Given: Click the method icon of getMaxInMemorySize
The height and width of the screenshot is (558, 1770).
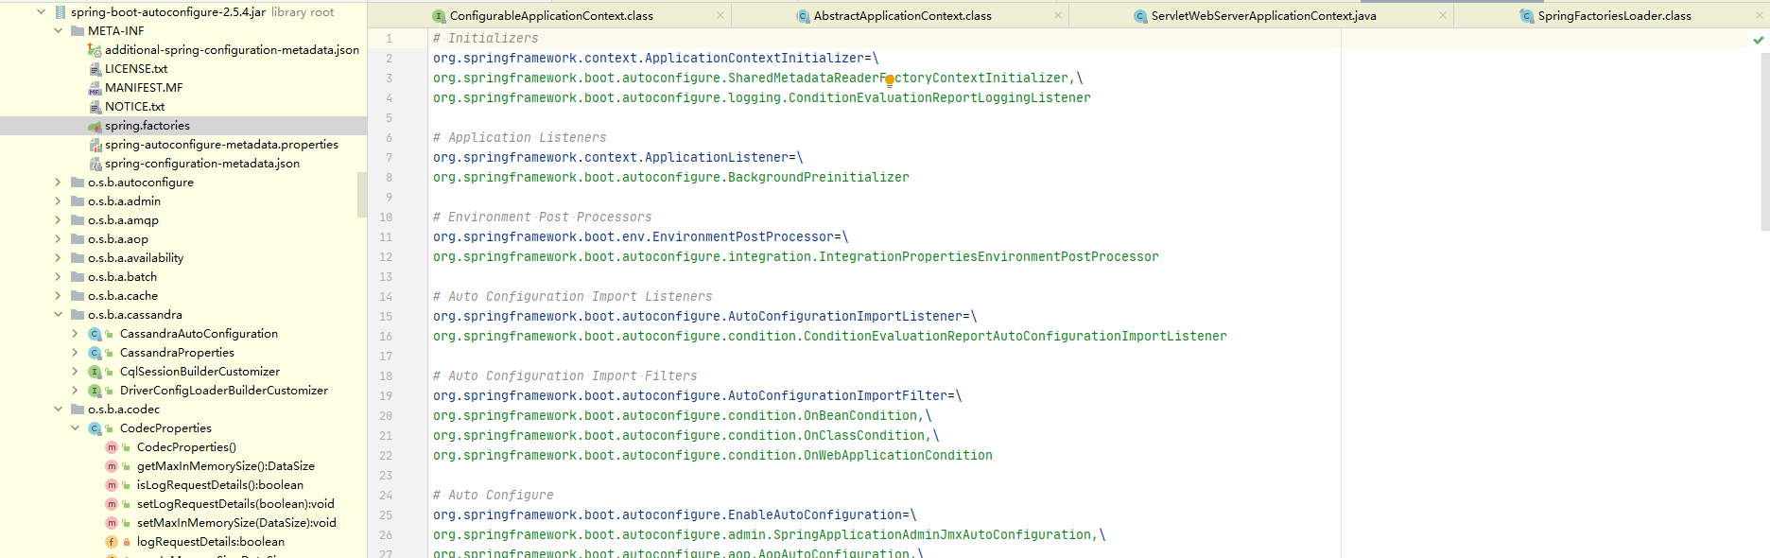Looking at the screenshot, I should [x=112, y=466].
